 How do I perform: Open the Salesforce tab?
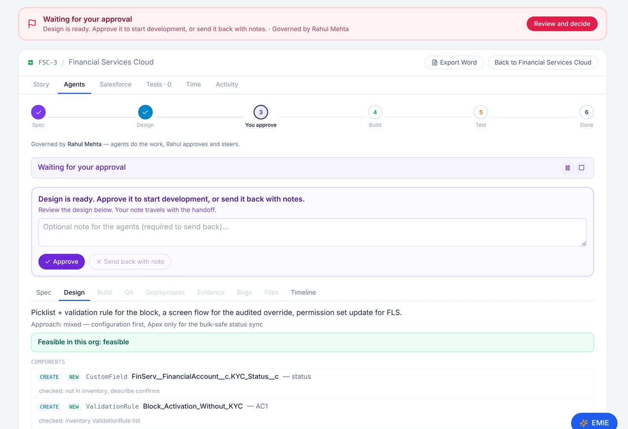[x=115, y=84]
